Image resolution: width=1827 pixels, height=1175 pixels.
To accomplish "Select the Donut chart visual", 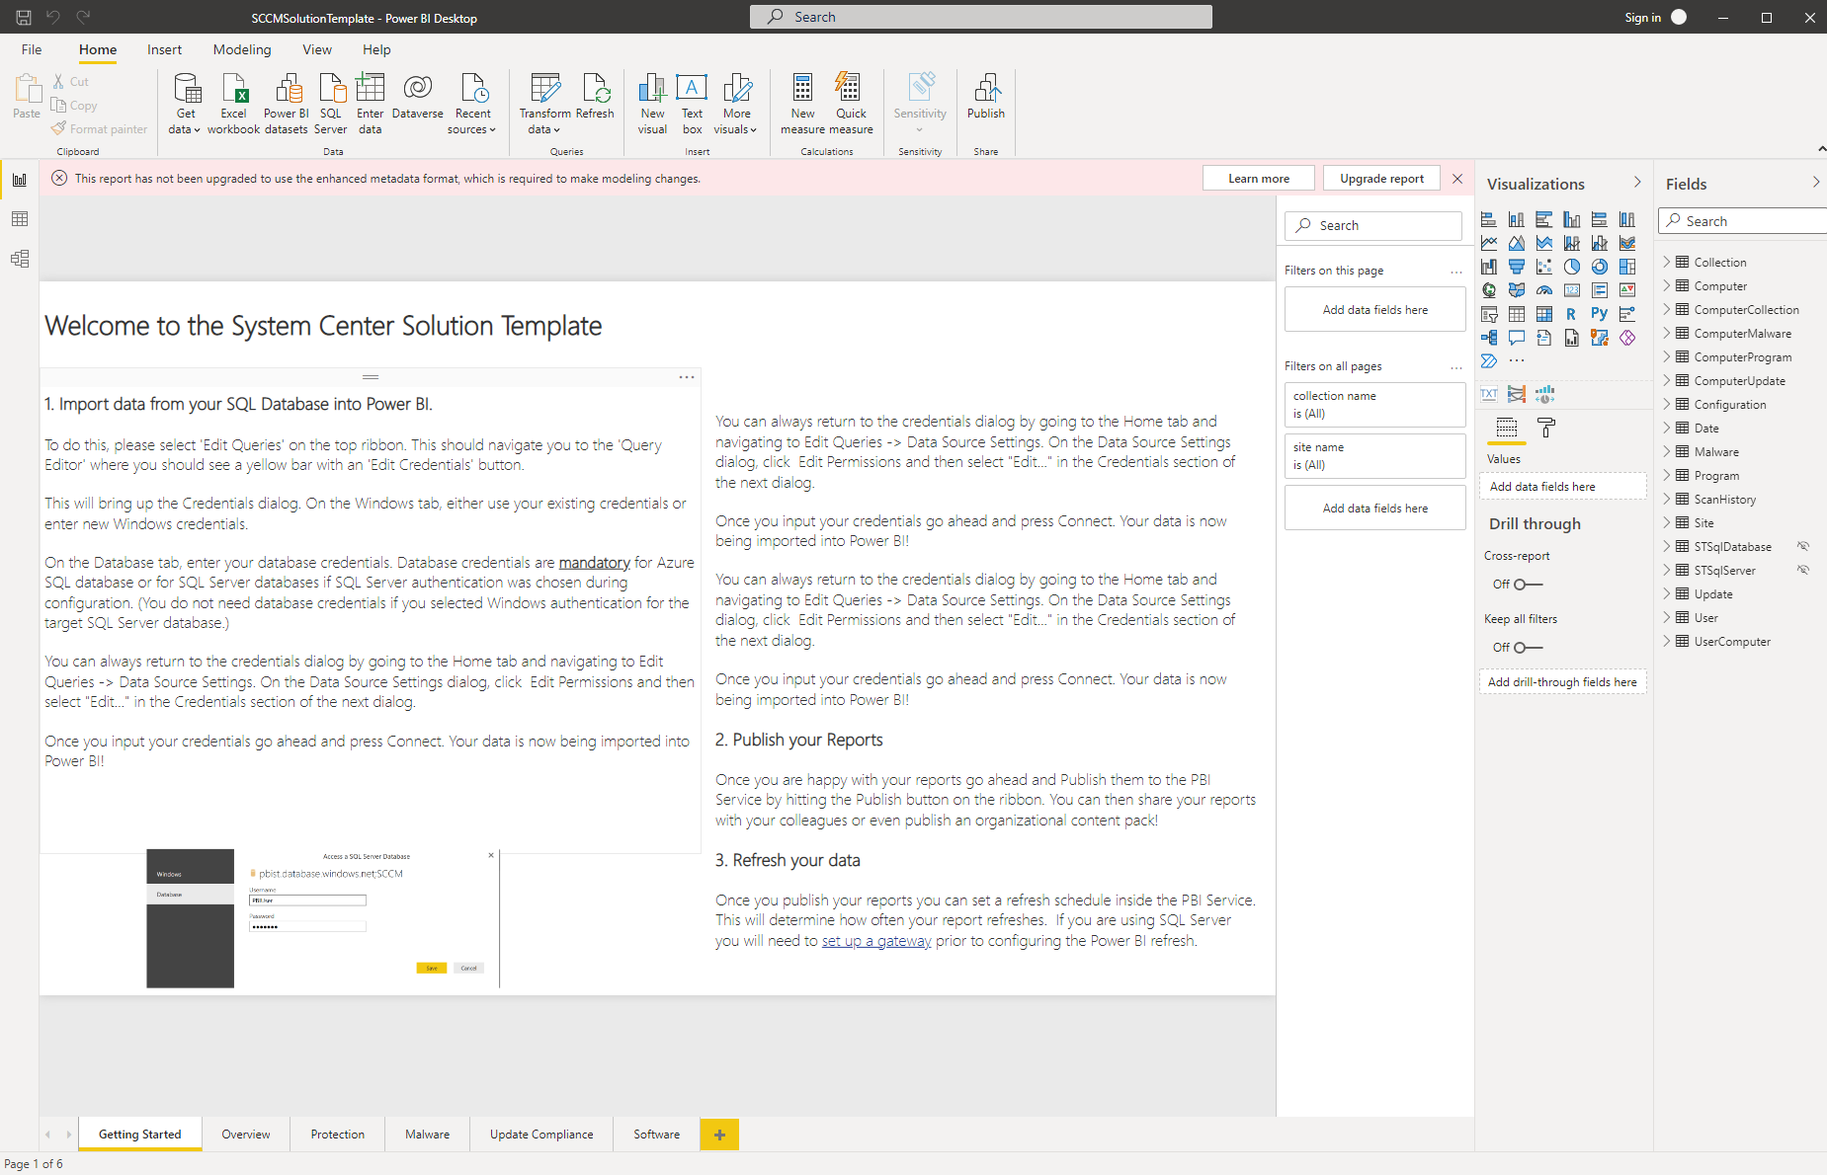I will pyautogui.click(x=1600, y=267).
